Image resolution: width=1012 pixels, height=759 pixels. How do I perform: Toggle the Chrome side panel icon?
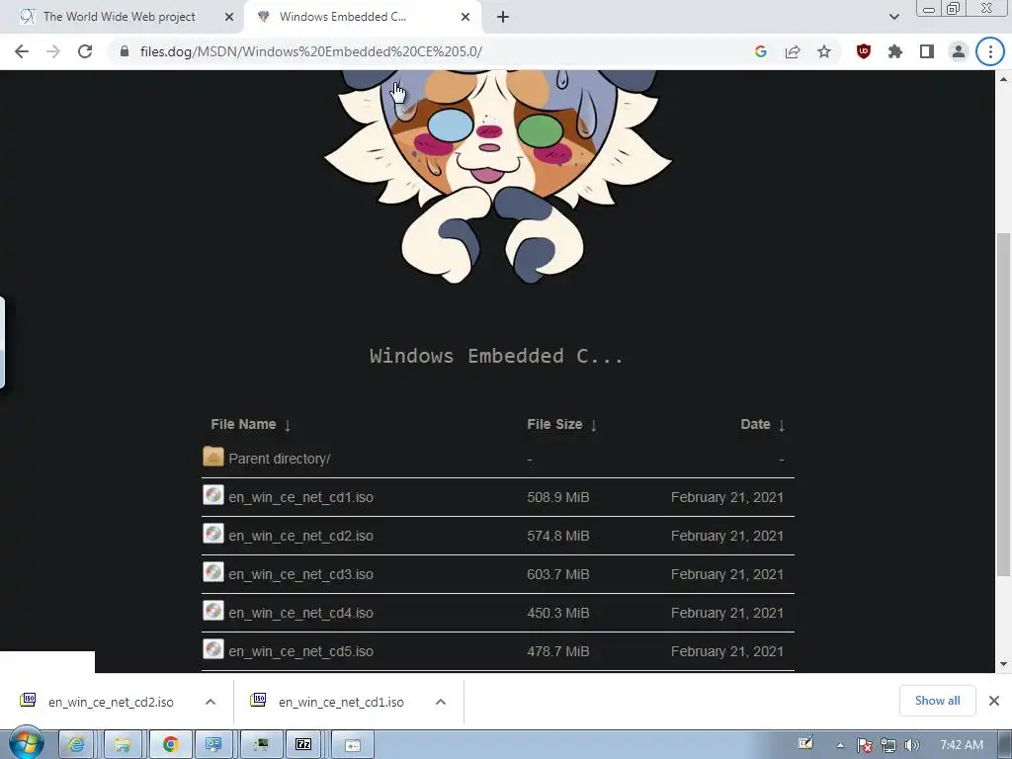(927, 51)
